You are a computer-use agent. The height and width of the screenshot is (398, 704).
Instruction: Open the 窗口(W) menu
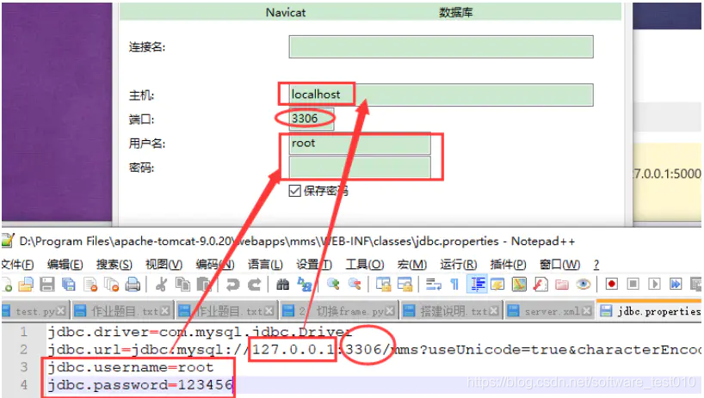coord(560,265)
